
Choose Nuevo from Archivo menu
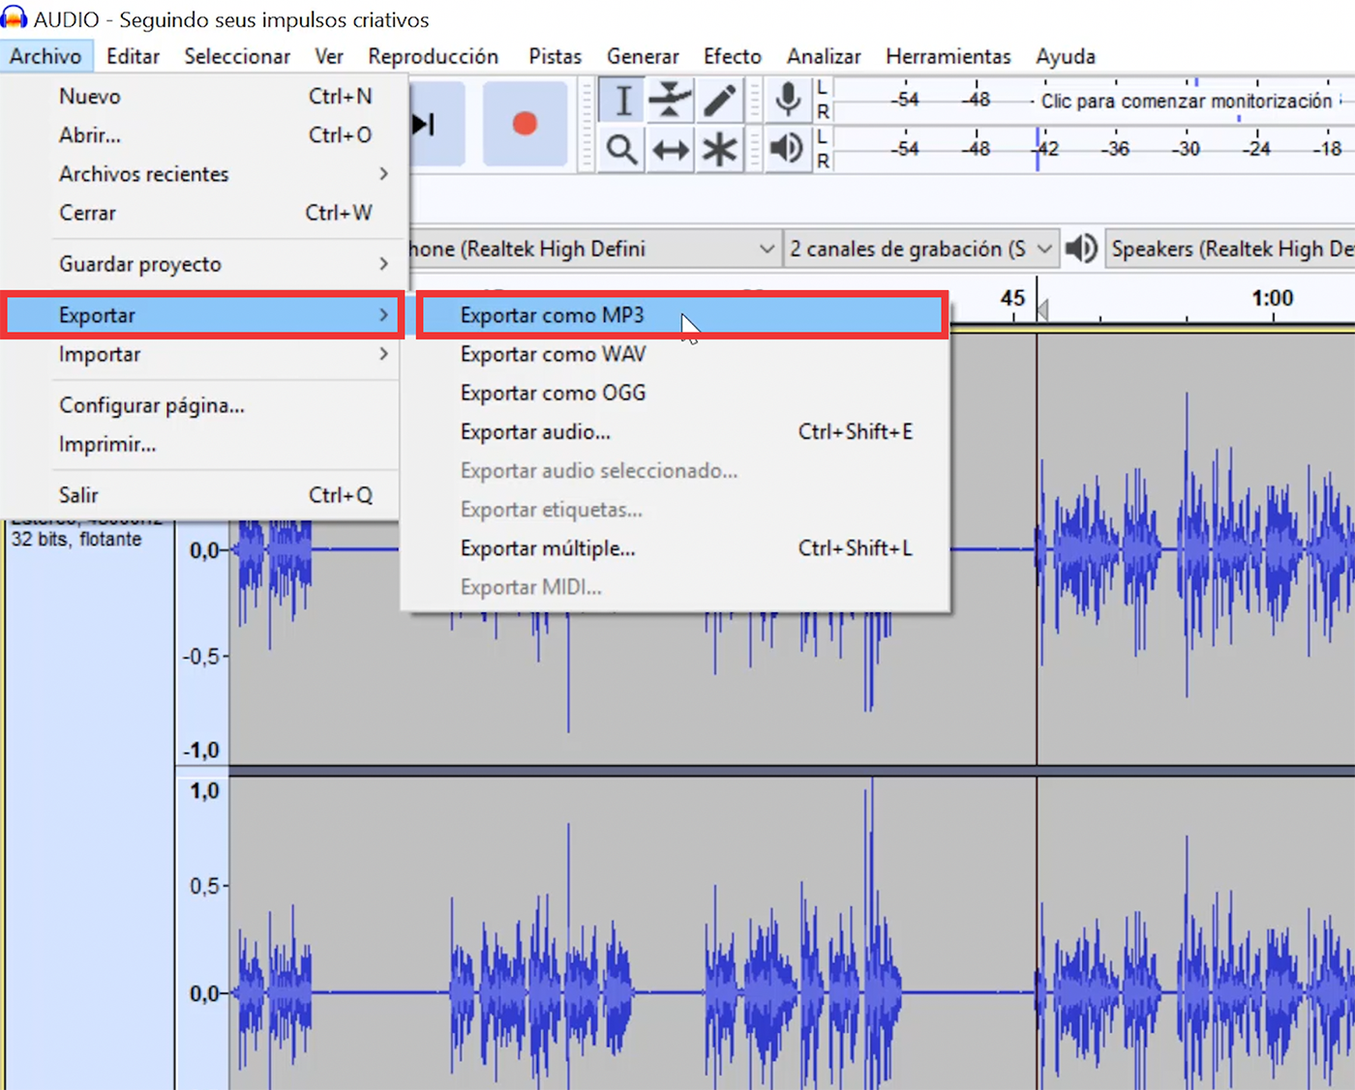pos(203,96)
